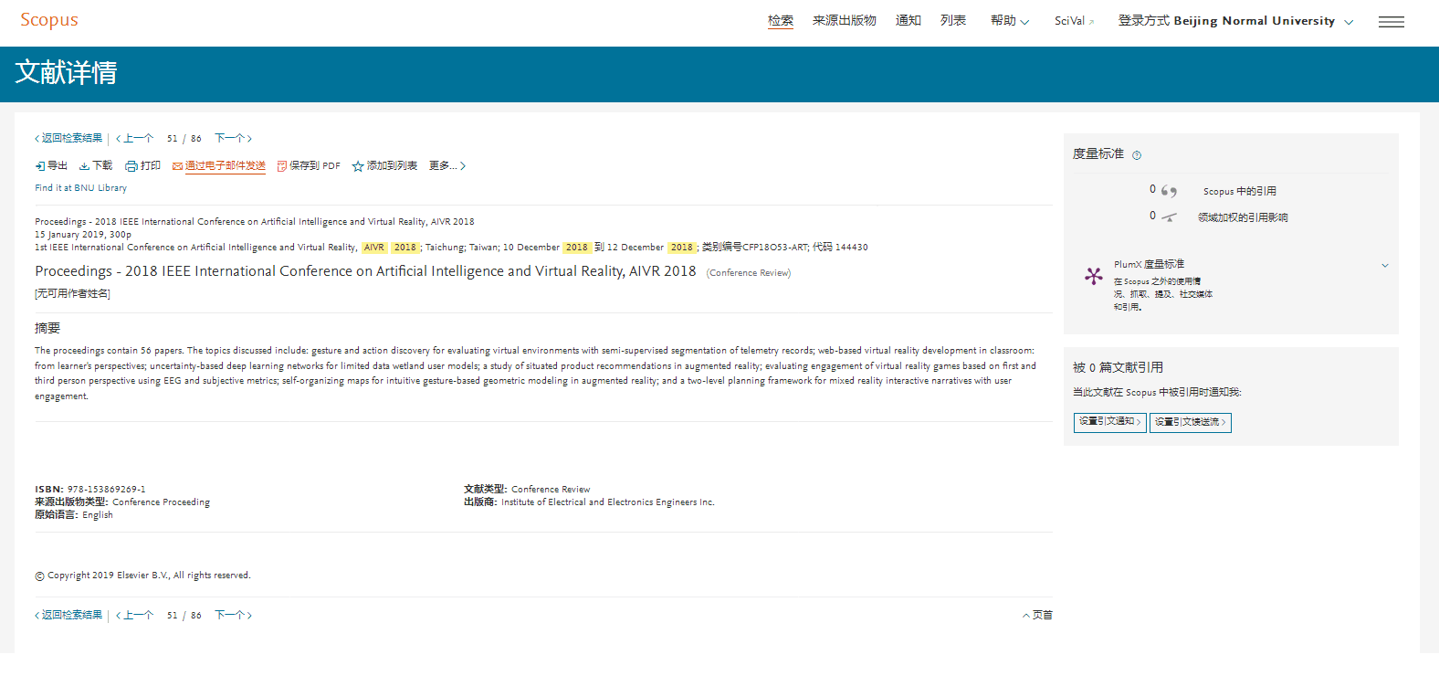Image resolution: width=1439 pixels, height=676 pixels.
Task: Open the 帮助 help dropdown
Action: pyautogui.click(x=1009, y=21)
